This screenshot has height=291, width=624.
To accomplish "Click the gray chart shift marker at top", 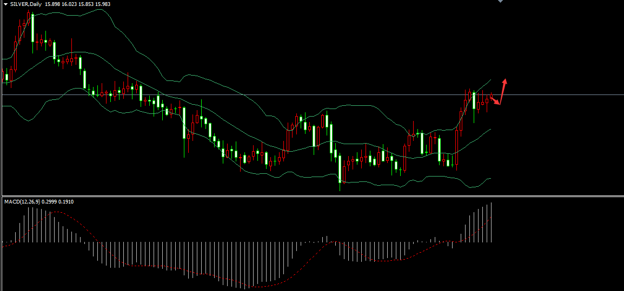I will coord(500,2).
